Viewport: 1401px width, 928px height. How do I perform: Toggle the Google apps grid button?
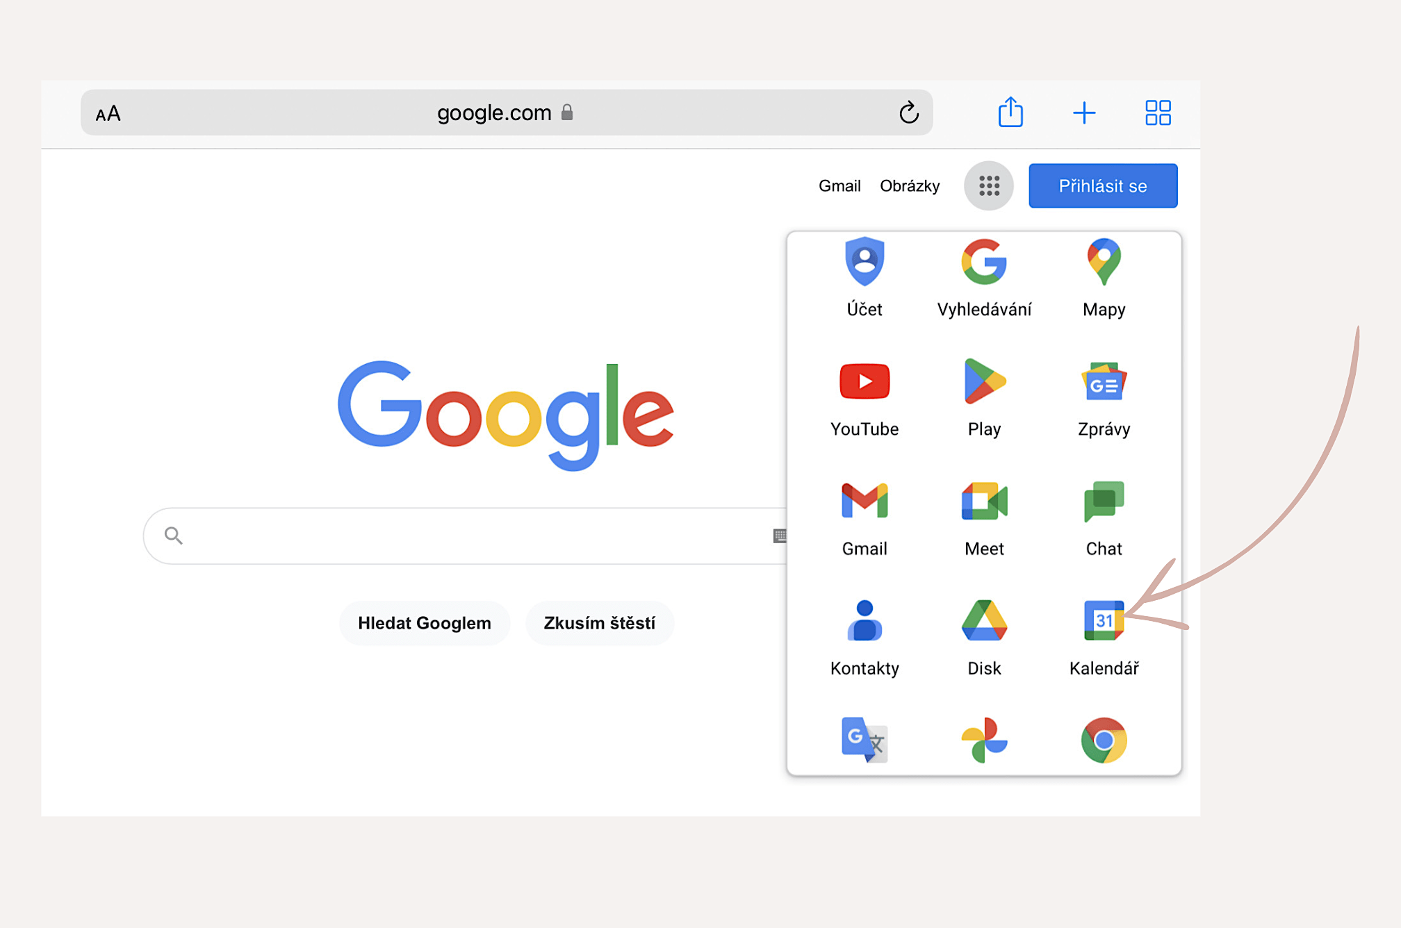989,185
